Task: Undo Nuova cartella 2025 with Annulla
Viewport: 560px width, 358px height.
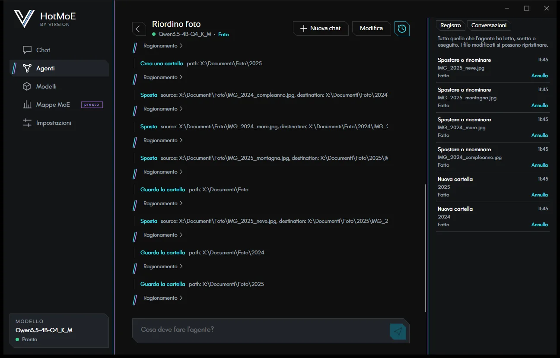Action: [539, 195]
